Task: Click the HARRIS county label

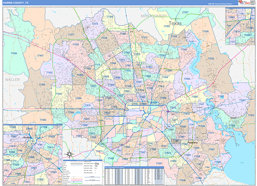Action: point(49,76)
